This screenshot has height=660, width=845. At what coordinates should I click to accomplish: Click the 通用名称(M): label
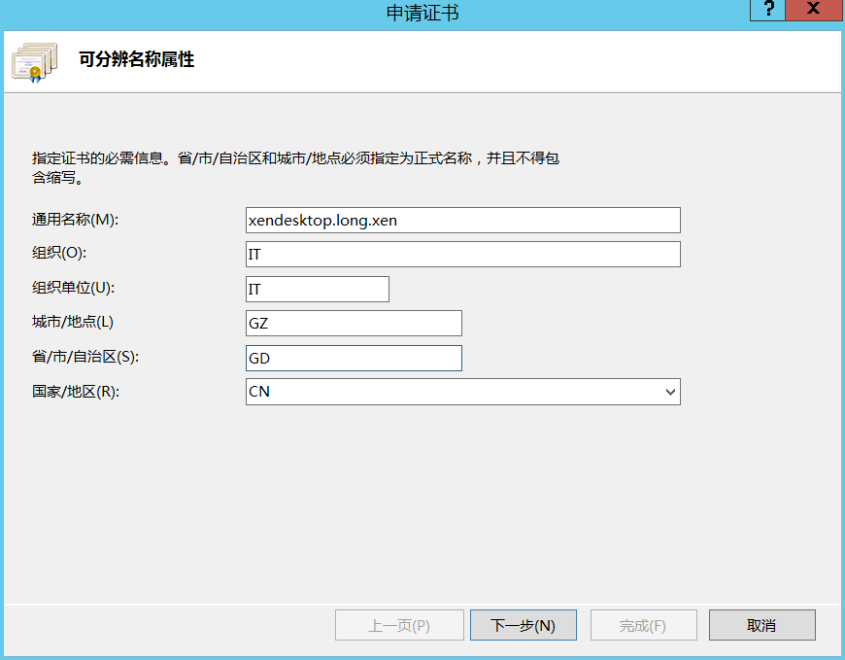pyautogui.click(x=75, y=220)
